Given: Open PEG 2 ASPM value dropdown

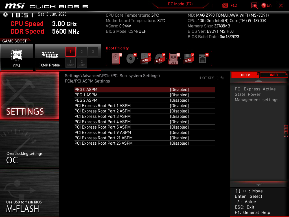Looking at the screenshot, I should (x=179, y=100).
